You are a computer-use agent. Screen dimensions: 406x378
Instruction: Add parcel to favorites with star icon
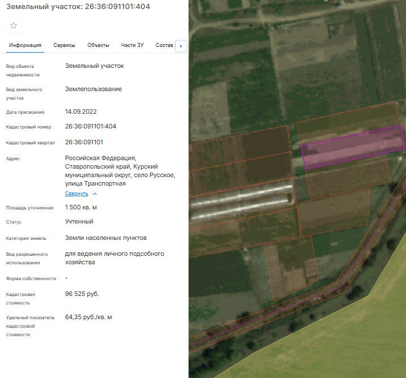pos(14,25)
